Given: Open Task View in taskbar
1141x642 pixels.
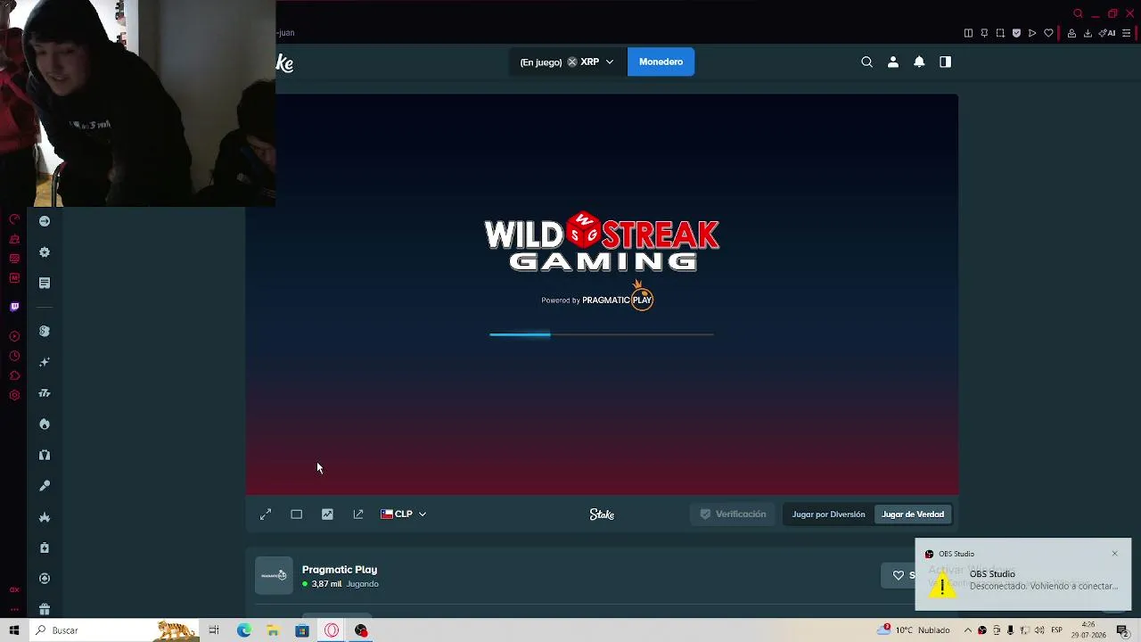Looking at the screenshot, I should [x=214, y=630].
